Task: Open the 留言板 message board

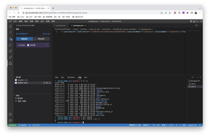Action: (x=20, y=98)
